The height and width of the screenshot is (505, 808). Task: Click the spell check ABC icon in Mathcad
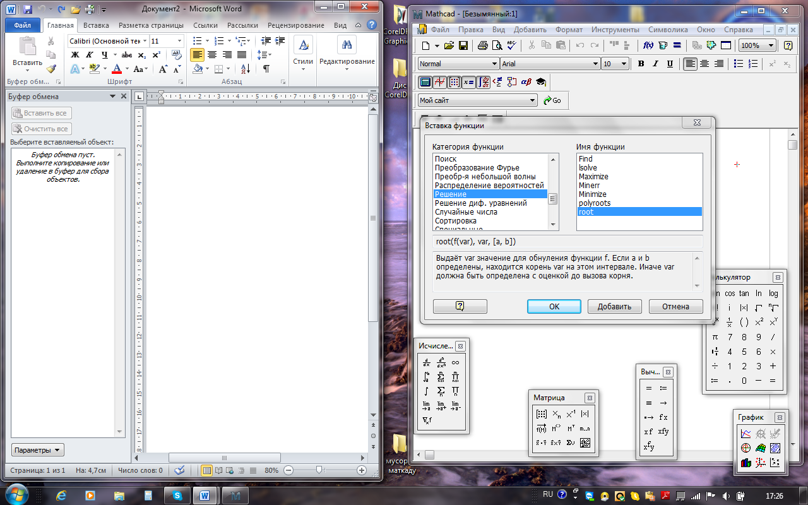(x=511, y=45)
